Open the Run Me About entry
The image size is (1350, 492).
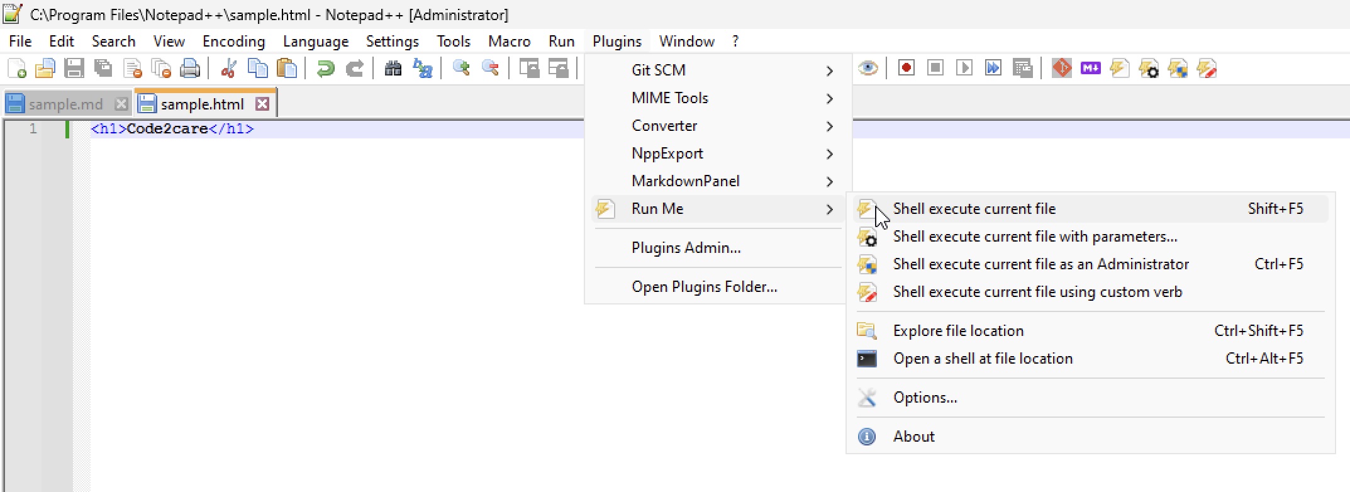(1090, 437)
